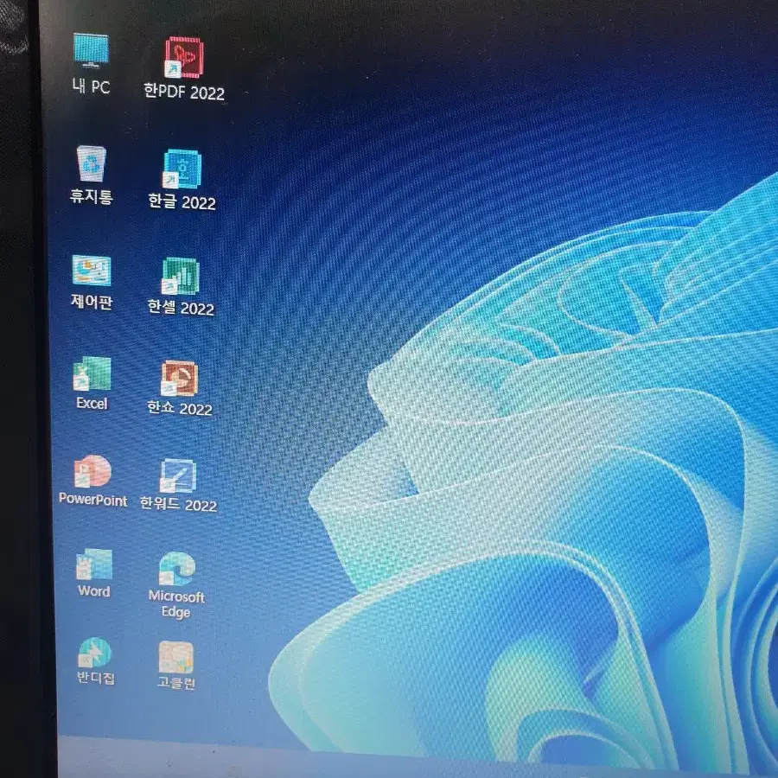Select the 한쇼 2022 shortcut icon
This screenshot has width=778, height=778.
(179, 379)
